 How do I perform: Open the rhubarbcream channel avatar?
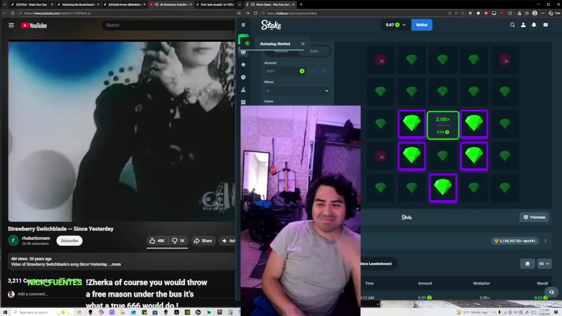[x=14, y=241]
